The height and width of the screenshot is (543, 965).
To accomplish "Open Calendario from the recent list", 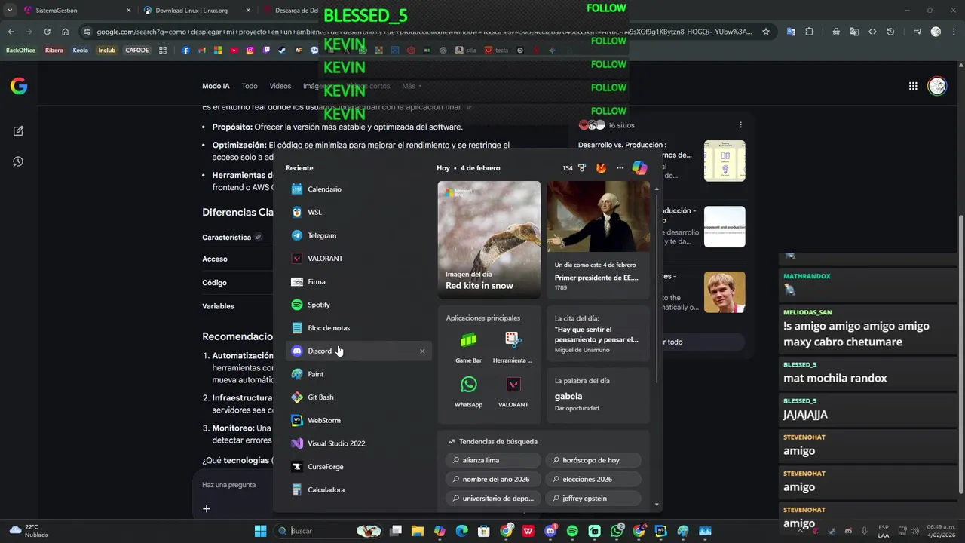I will pyautogui.click(x=358, y=189).
